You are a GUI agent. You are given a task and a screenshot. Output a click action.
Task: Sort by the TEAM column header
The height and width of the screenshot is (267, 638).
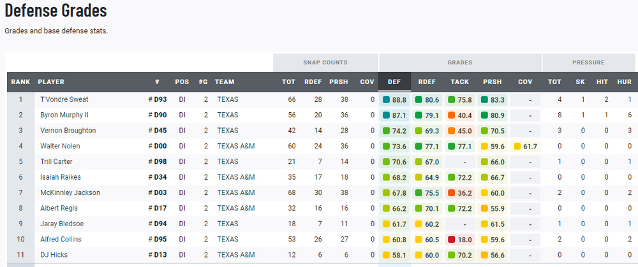click(x=225, y=82)
